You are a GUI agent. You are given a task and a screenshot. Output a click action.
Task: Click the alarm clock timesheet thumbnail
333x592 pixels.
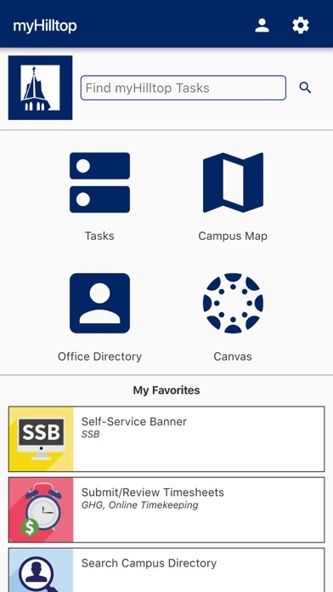tap(41, 509)
